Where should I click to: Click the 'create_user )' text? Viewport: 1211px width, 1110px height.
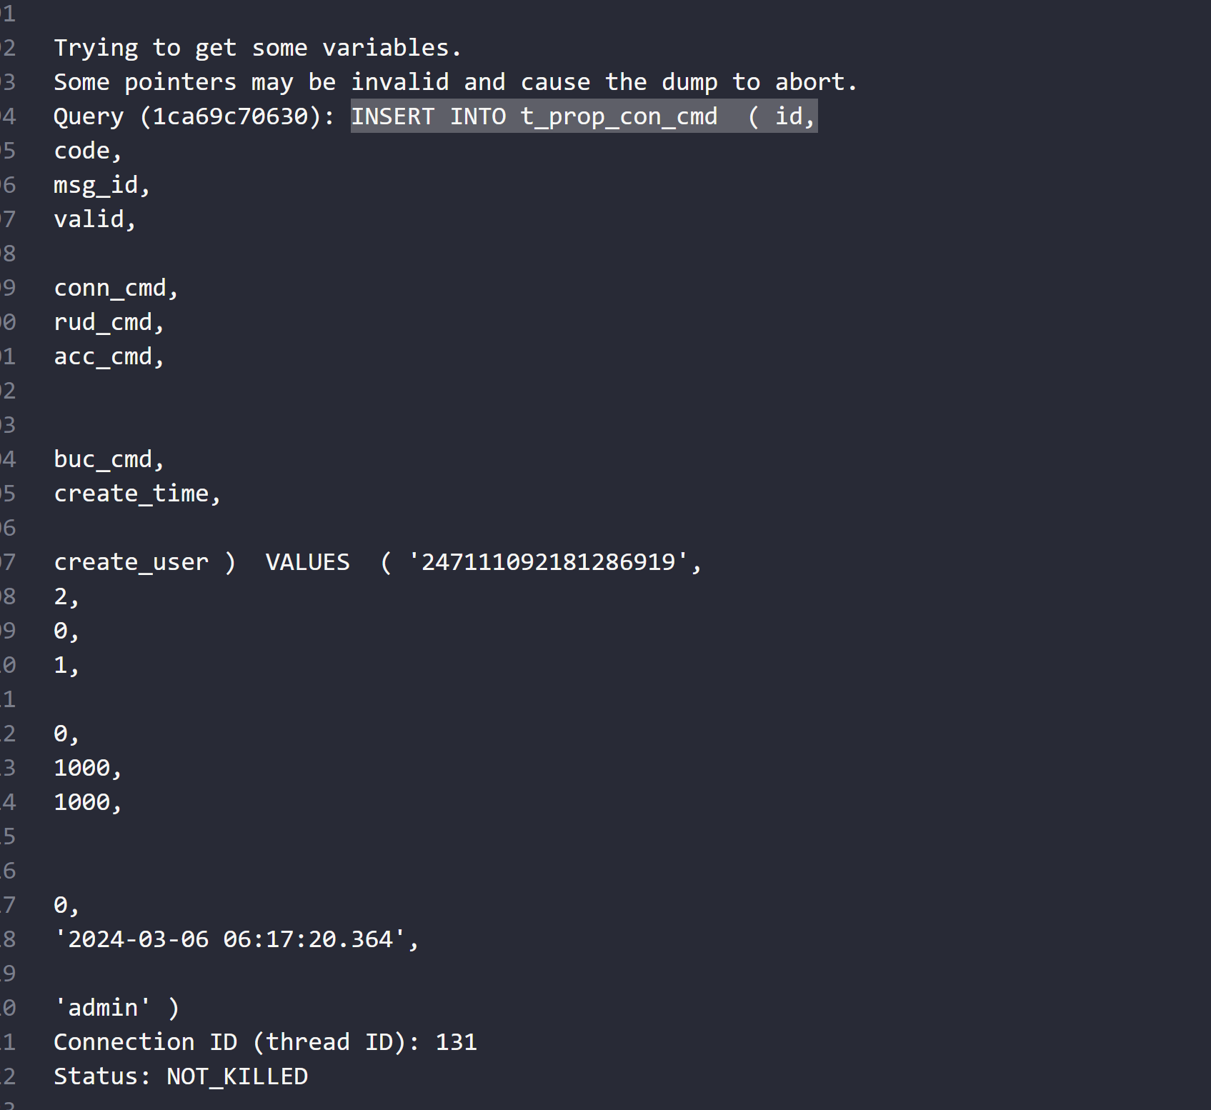click(x=144, y=562)
